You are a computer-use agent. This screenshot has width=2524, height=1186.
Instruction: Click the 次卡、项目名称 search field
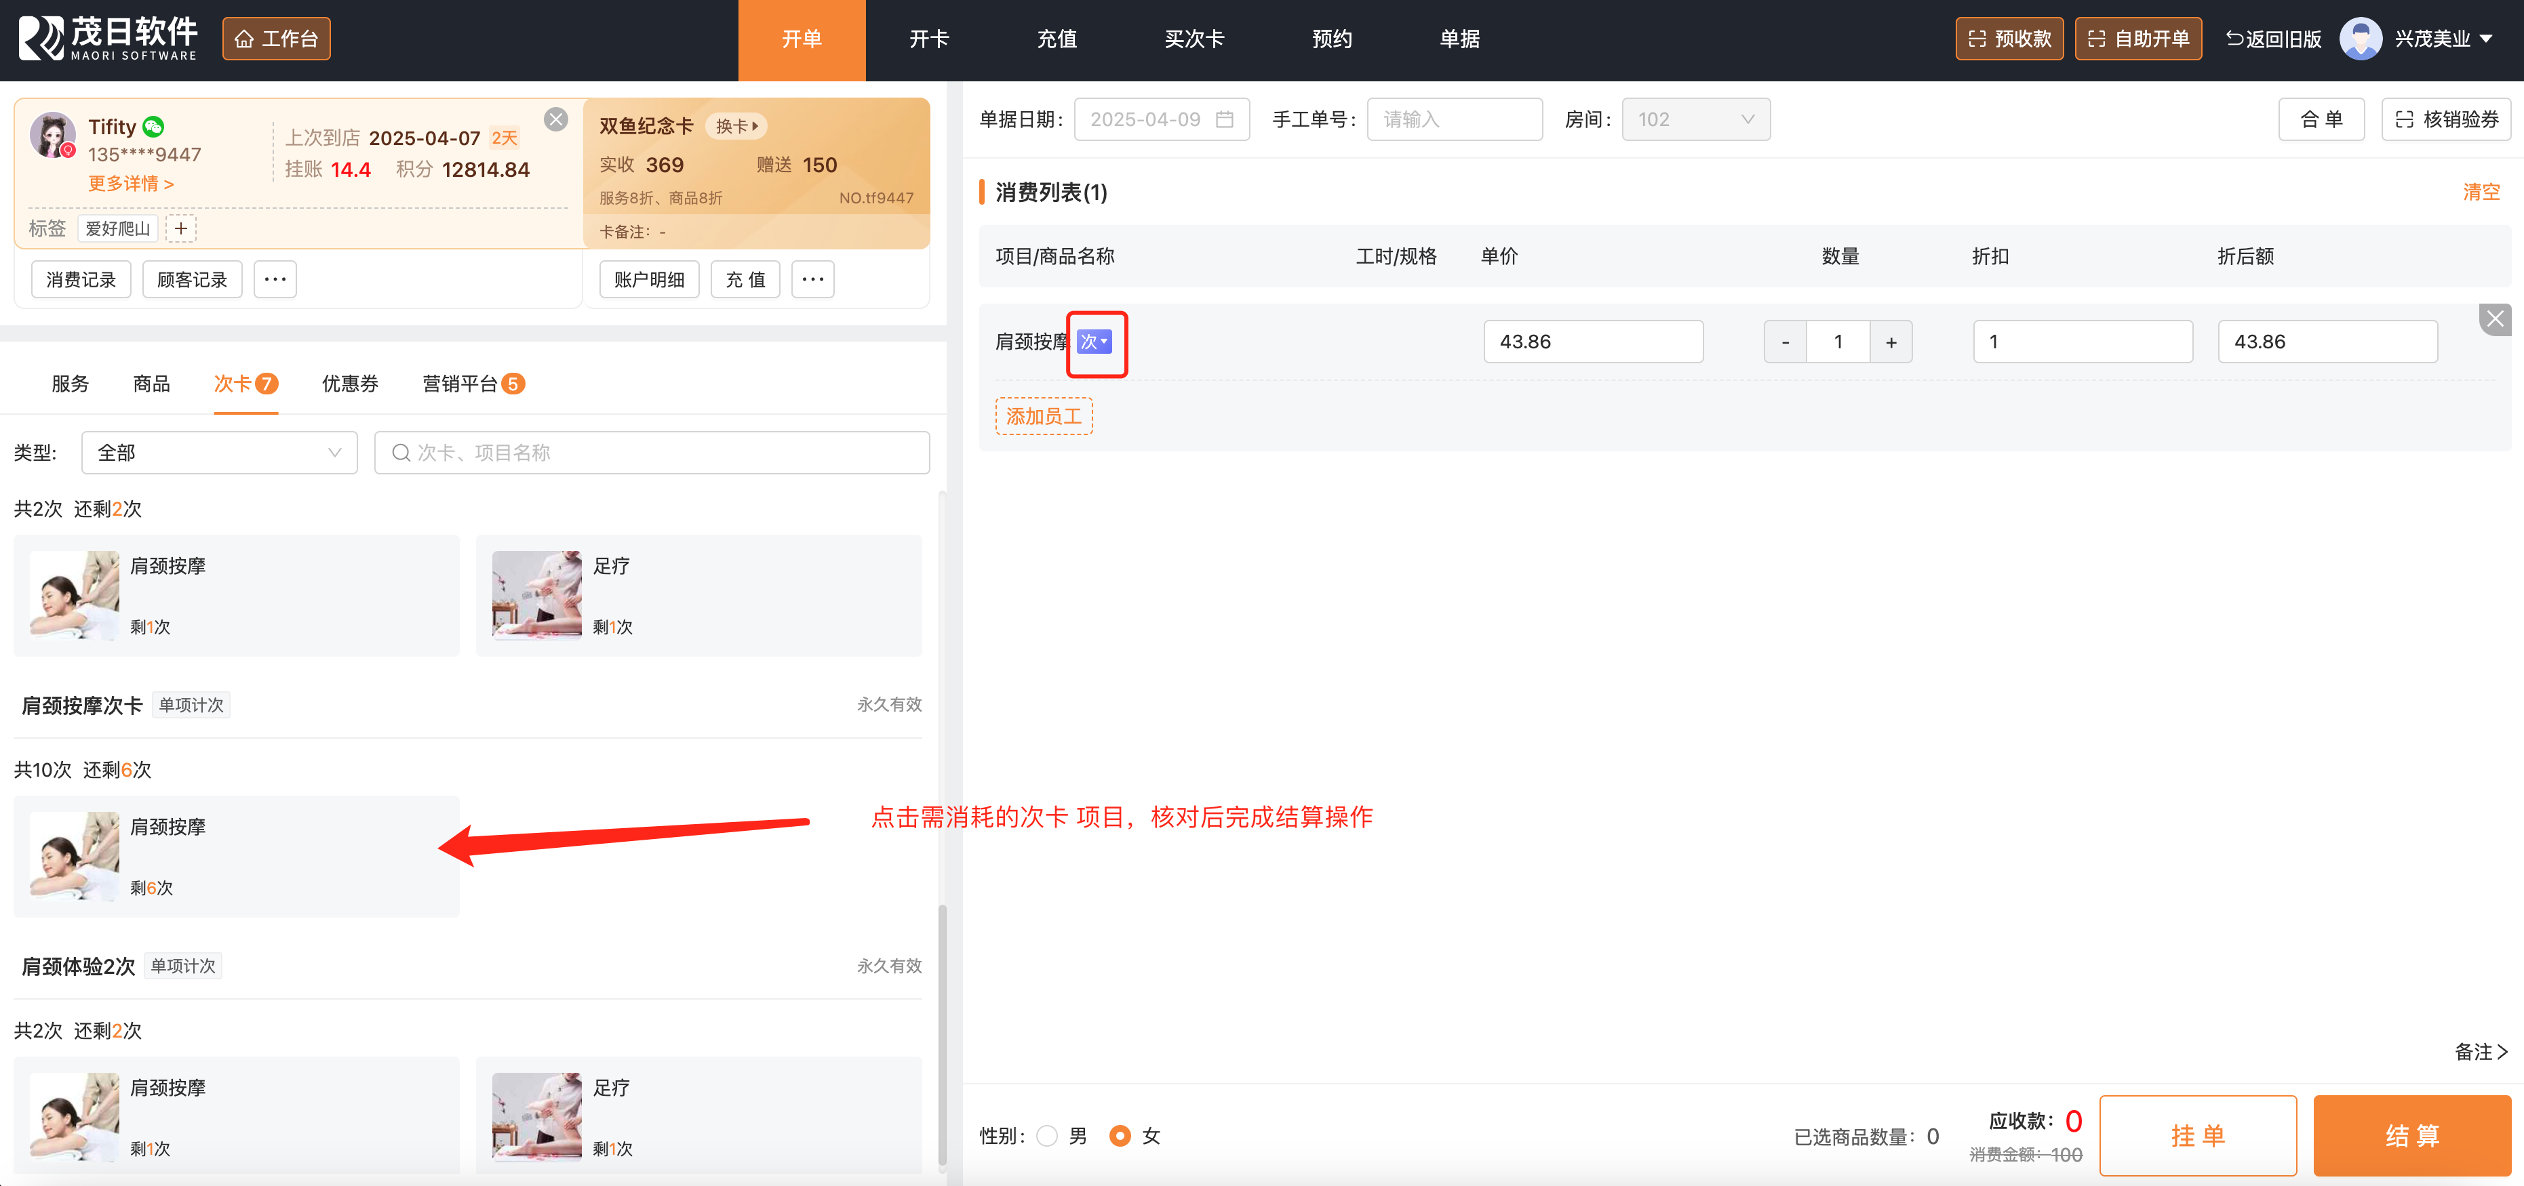click(652, 453)
